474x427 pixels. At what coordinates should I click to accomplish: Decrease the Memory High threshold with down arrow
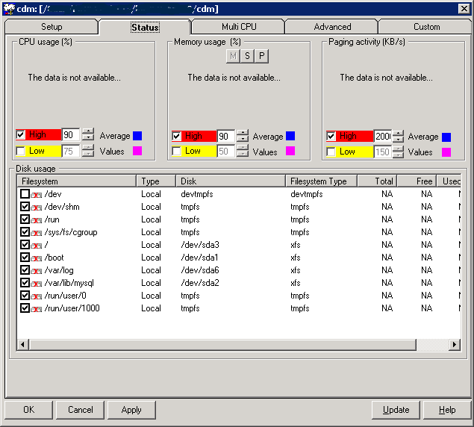point(243,140)
